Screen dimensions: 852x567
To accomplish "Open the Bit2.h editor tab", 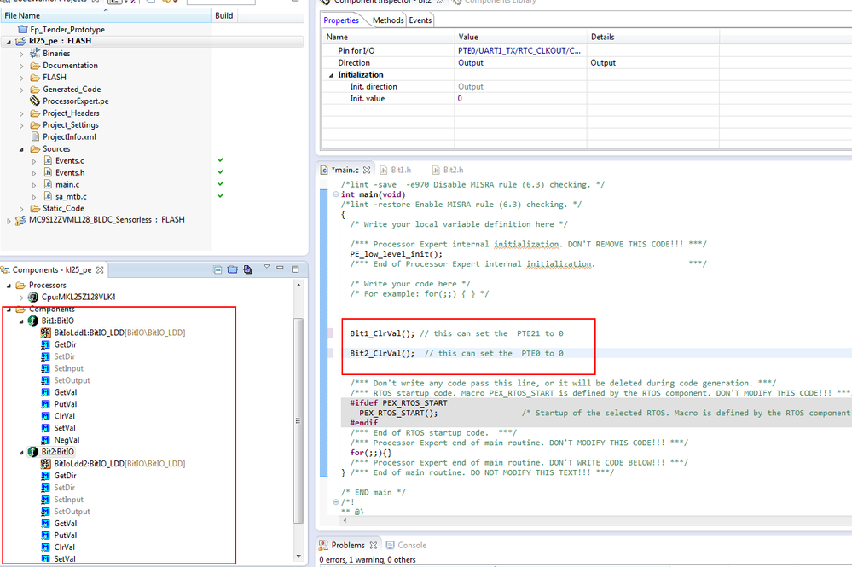I will [448, 170].
